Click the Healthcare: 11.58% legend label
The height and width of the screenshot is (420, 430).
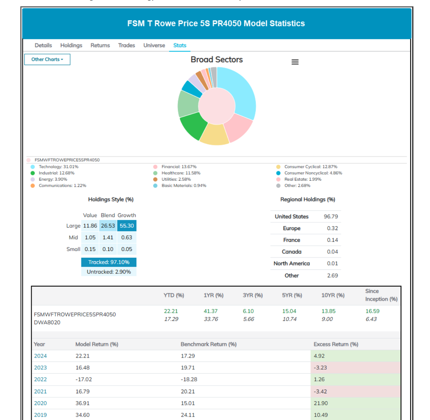181,173
